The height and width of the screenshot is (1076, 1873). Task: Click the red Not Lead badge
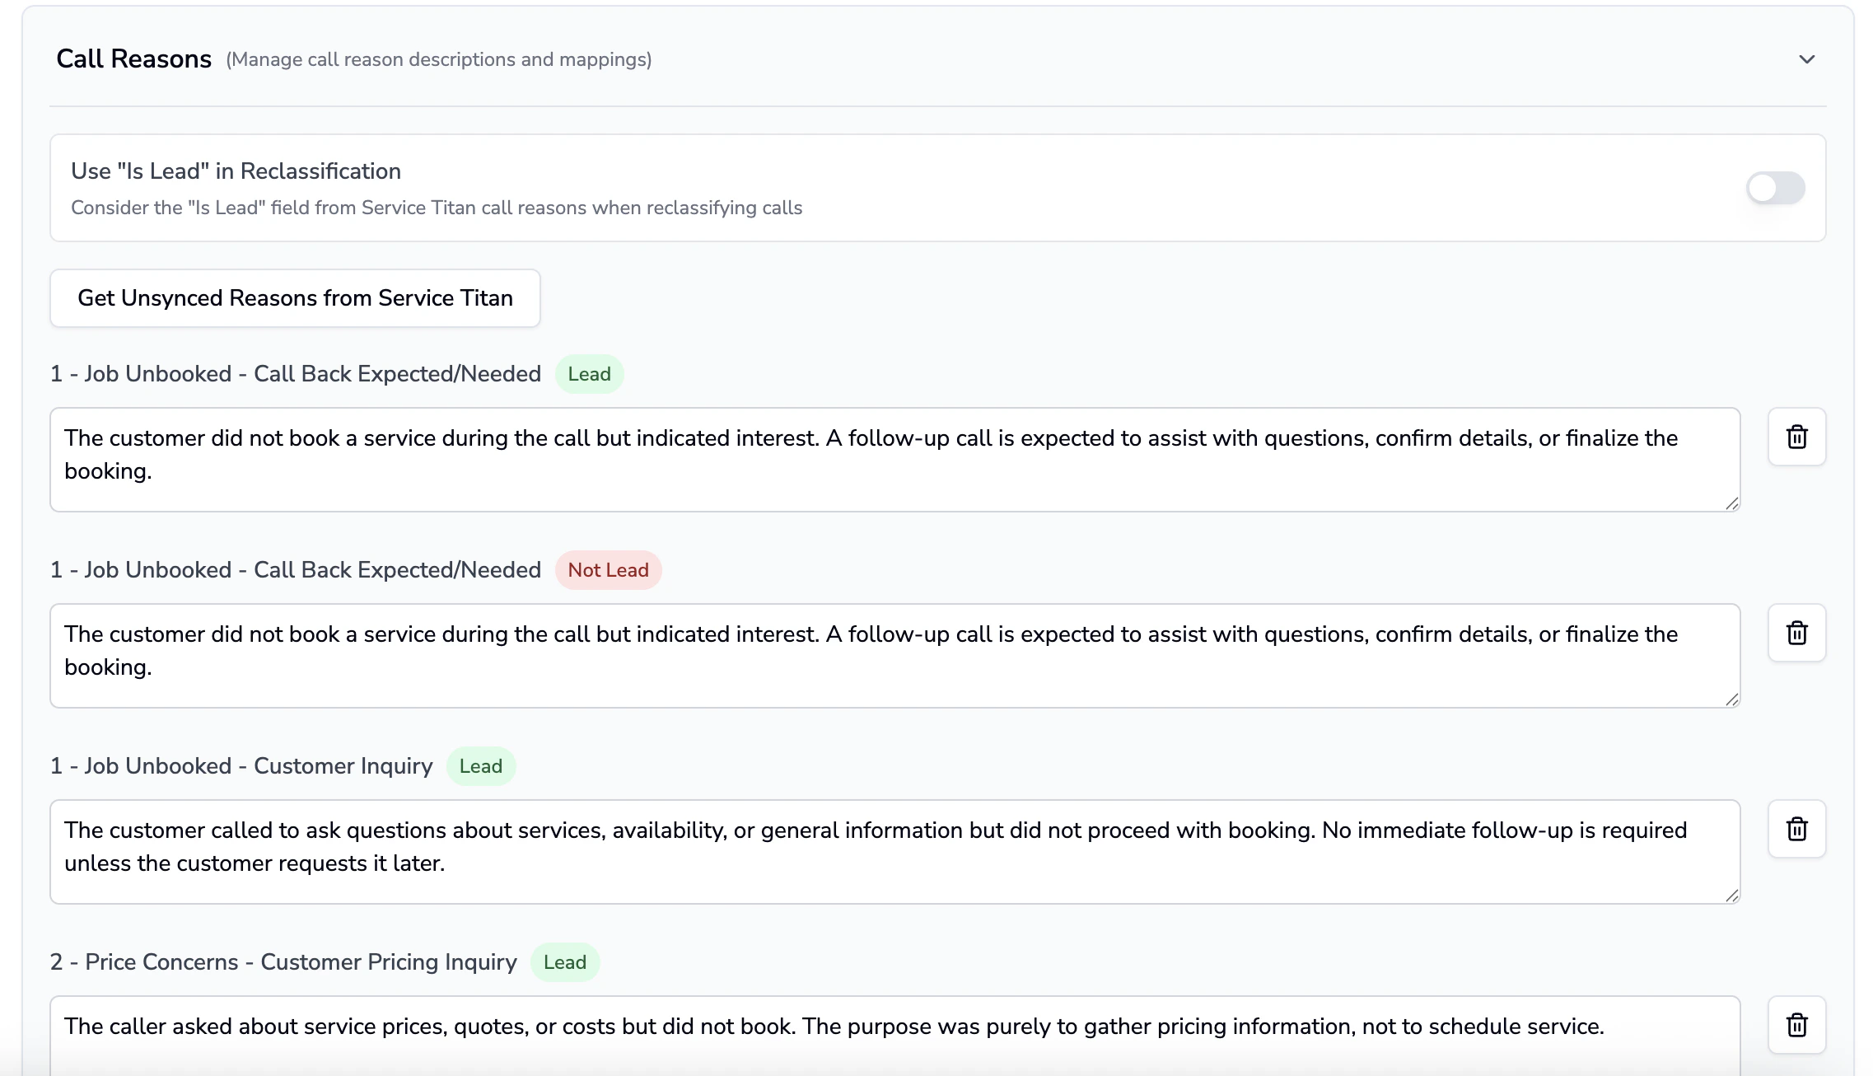608,570
